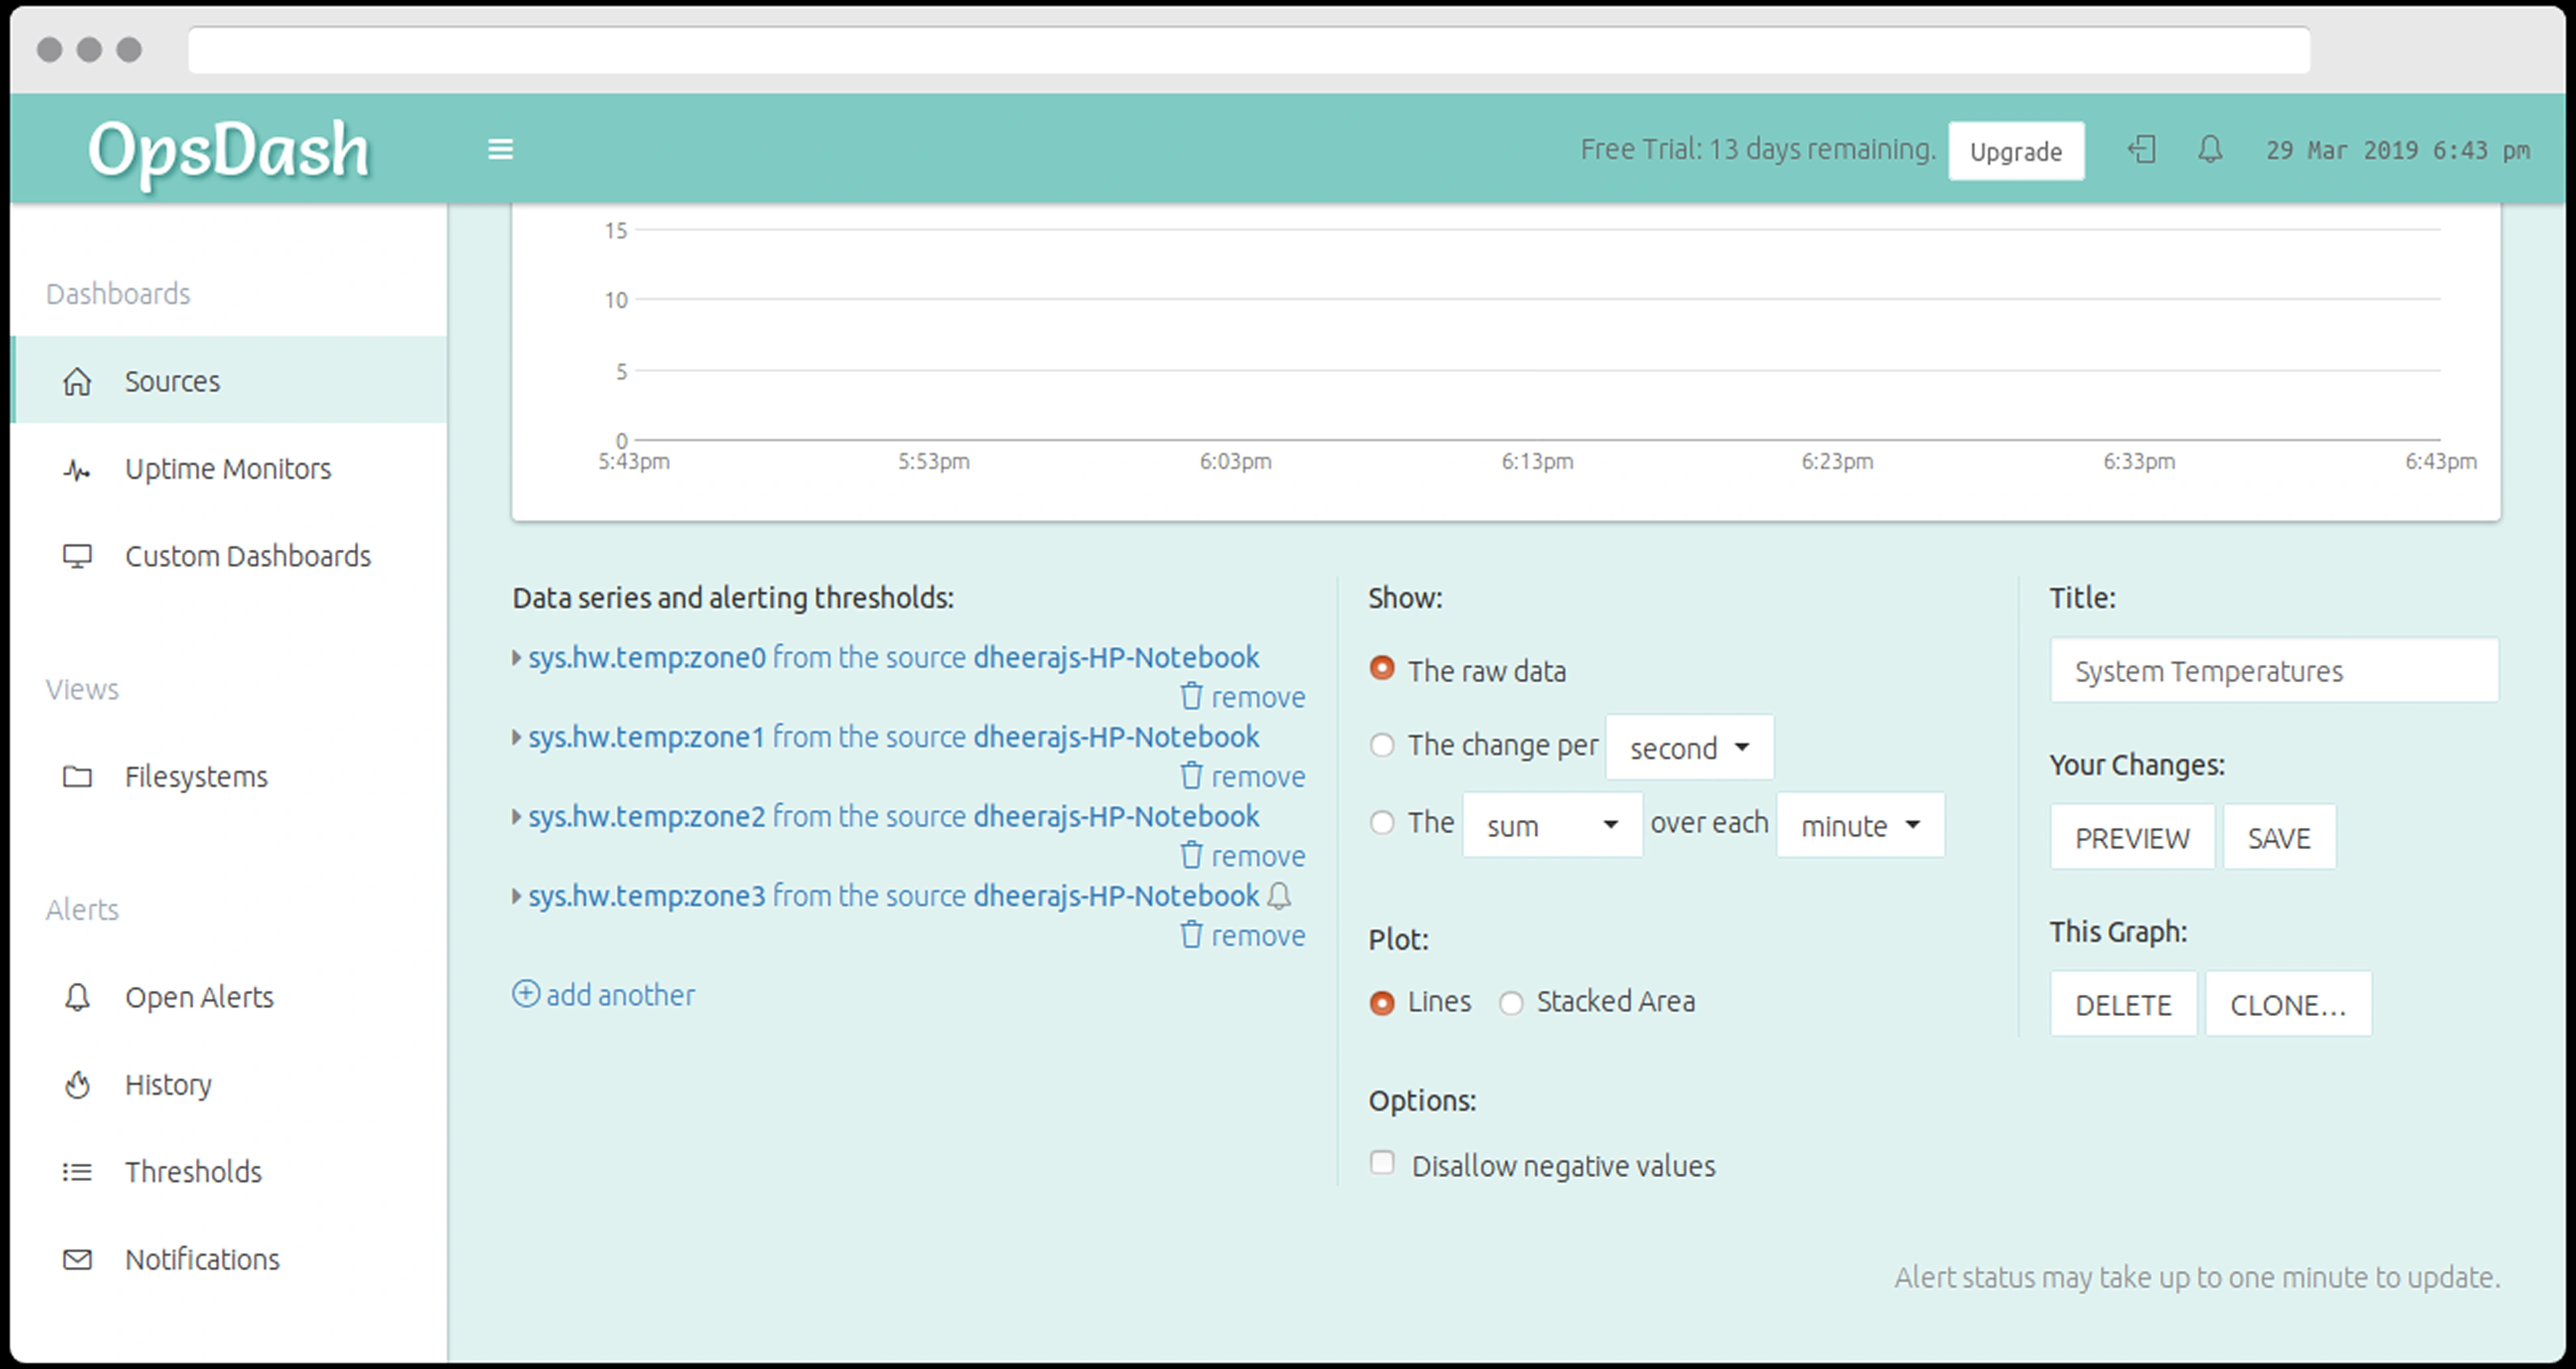This screenshot has height=1369, width=2576.
Task: Open the notifications bell in the top bar
Action: tap(2210, 150)
